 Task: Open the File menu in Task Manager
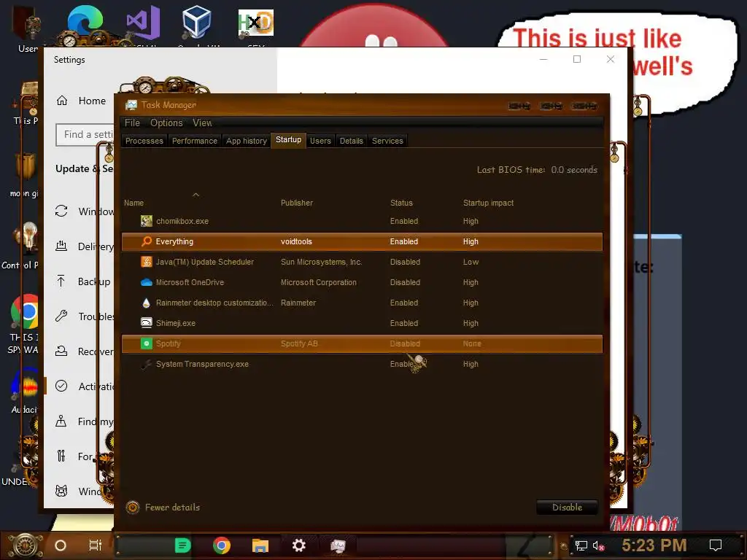pos(132,122)
